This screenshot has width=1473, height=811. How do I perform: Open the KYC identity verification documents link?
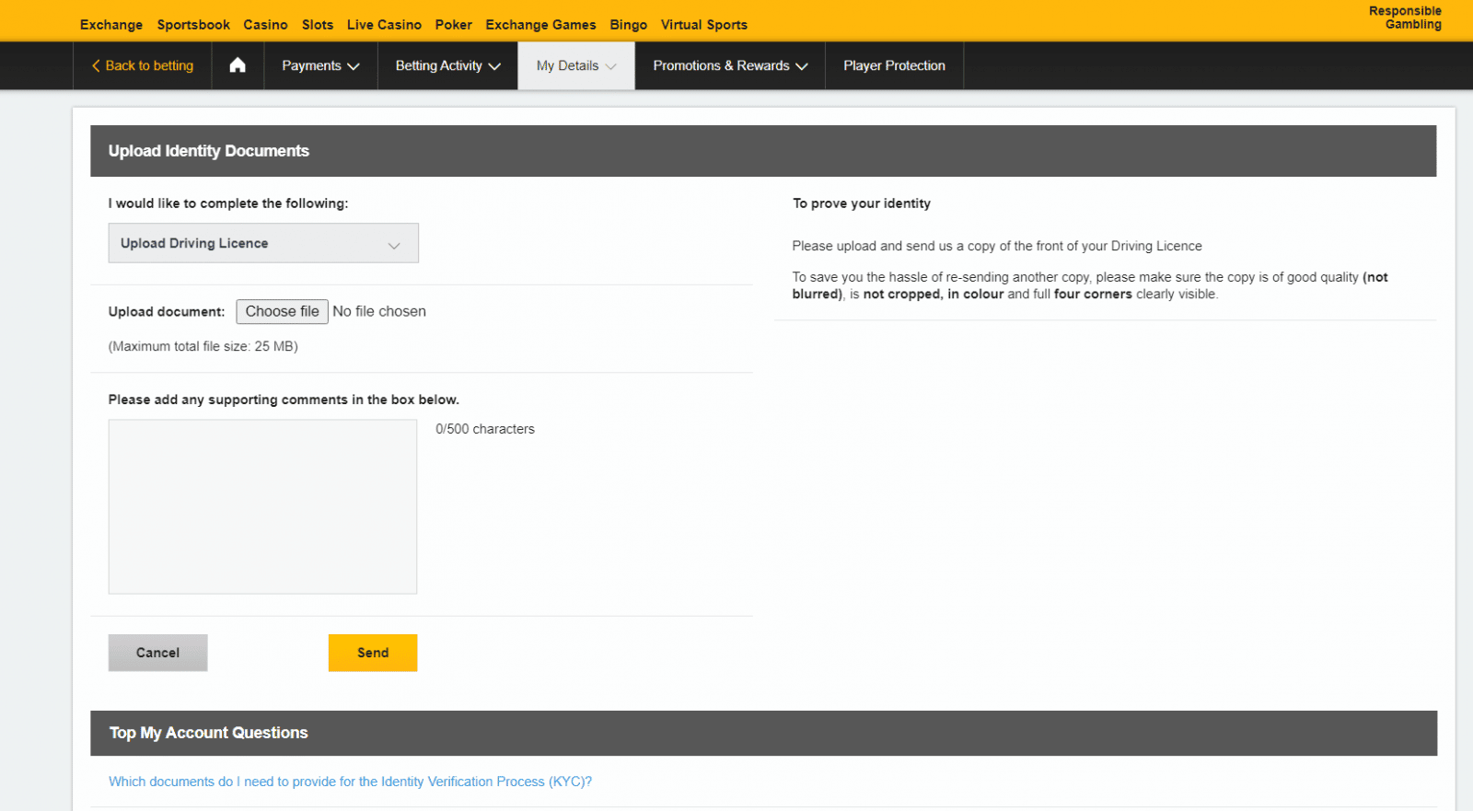(x=350, y=782)
